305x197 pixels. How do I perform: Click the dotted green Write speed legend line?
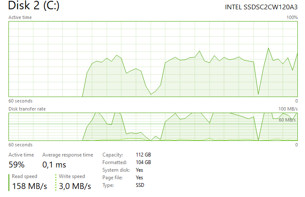[x=56, y=182]
